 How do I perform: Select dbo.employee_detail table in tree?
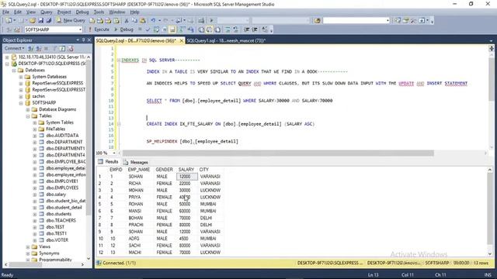(65, 168)
